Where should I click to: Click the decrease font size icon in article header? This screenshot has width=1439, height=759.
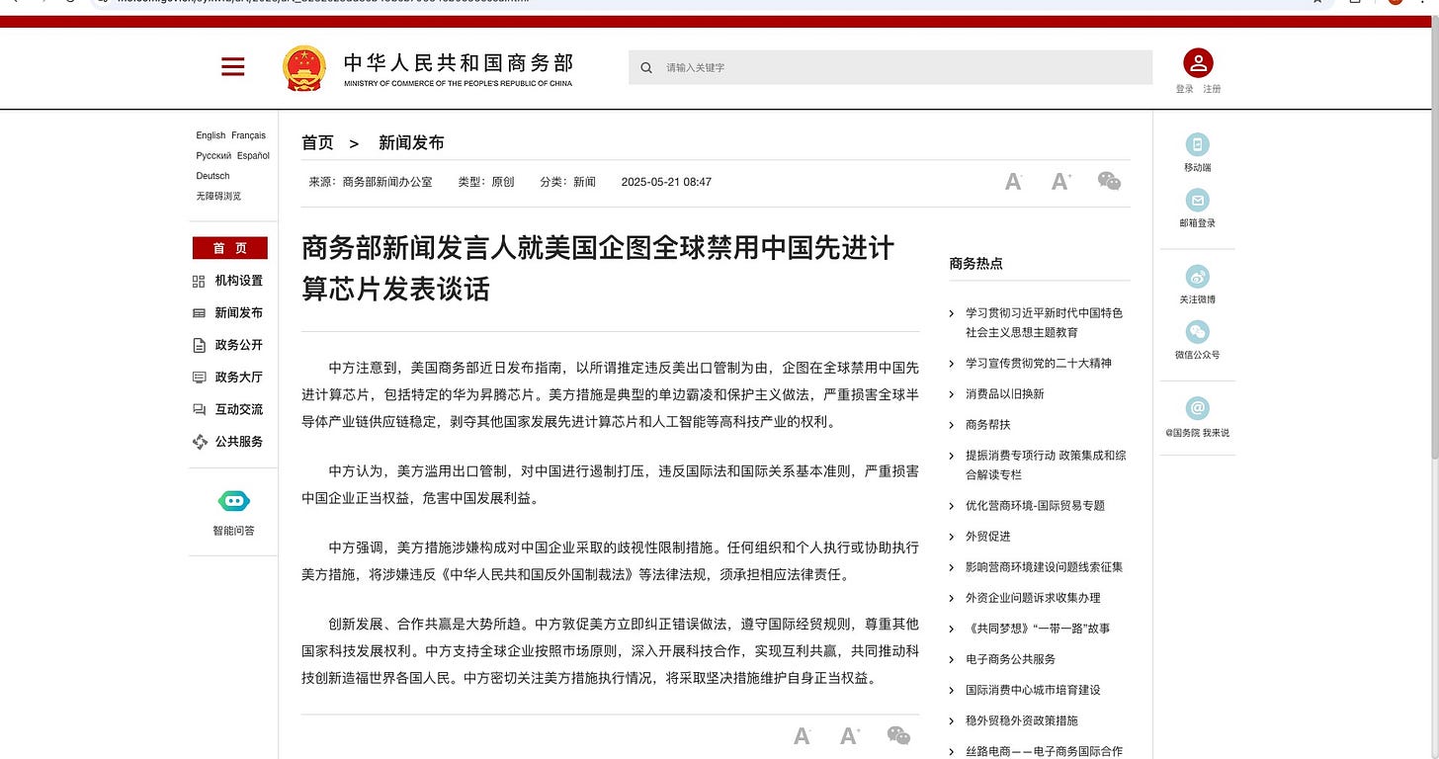(1013, 181)
